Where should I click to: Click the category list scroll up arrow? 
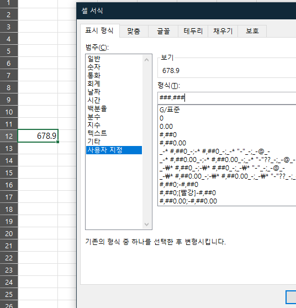click(146, 60)
